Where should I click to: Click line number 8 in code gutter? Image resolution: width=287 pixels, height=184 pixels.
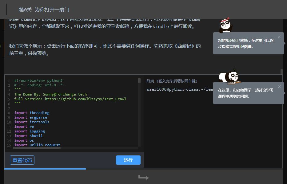9,113
